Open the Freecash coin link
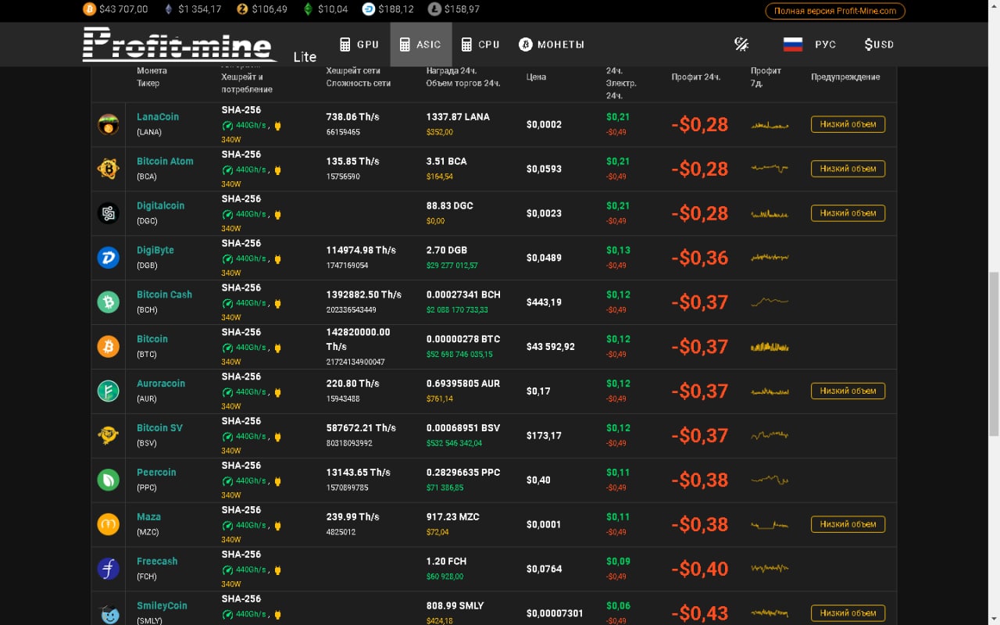This screenshot has width=1000, height=625. click(x=157, y=561)
